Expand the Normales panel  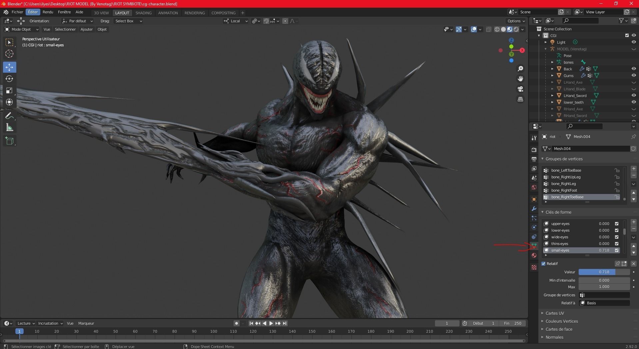[x=554, y=337]
